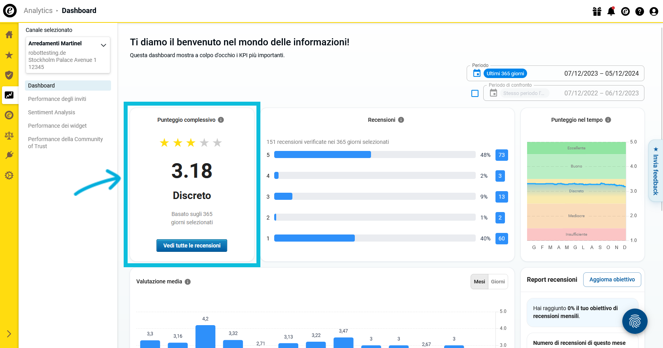Click the circular e-logo icon in top bar

click(625, 11)
